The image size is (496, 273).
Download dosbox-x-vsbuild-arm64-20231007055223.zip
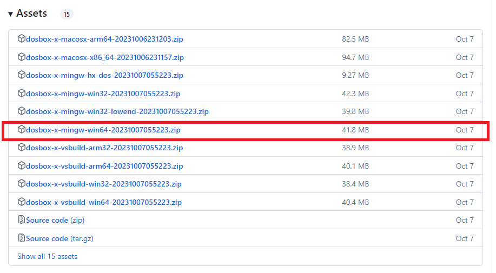click(104, 166)
